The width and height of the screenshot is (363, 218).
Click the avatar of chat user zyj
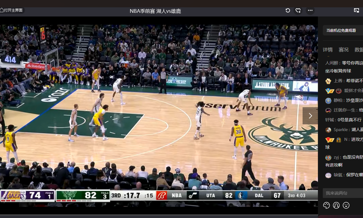click(x=328, y=158)
